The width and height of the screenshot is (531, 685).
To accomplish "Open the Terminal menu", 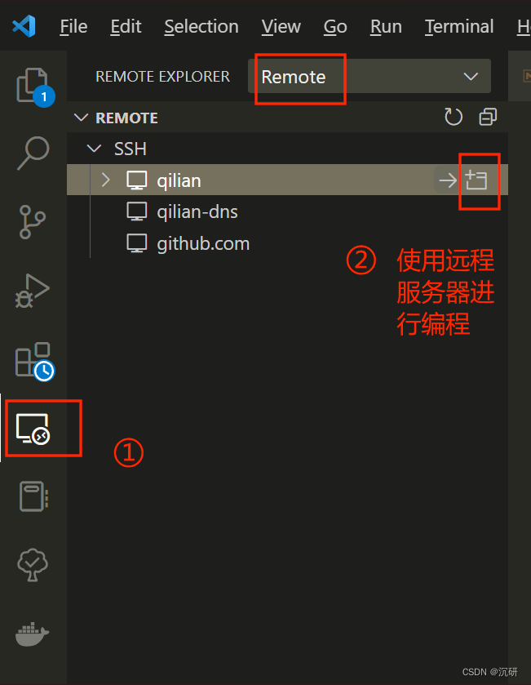I will click(459, 27).
